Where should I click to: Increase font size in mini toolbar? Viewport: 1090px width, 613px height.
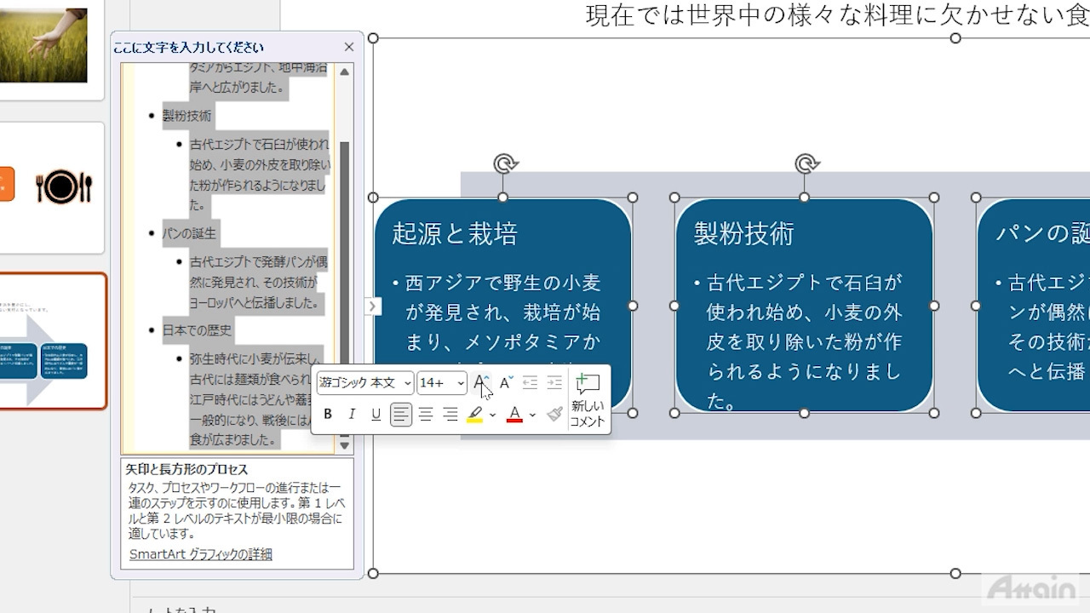(481, 383)
